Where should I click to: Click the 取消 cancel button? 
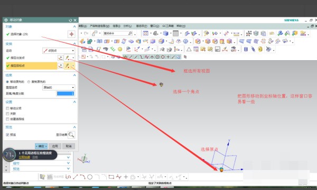coord(69,146)
